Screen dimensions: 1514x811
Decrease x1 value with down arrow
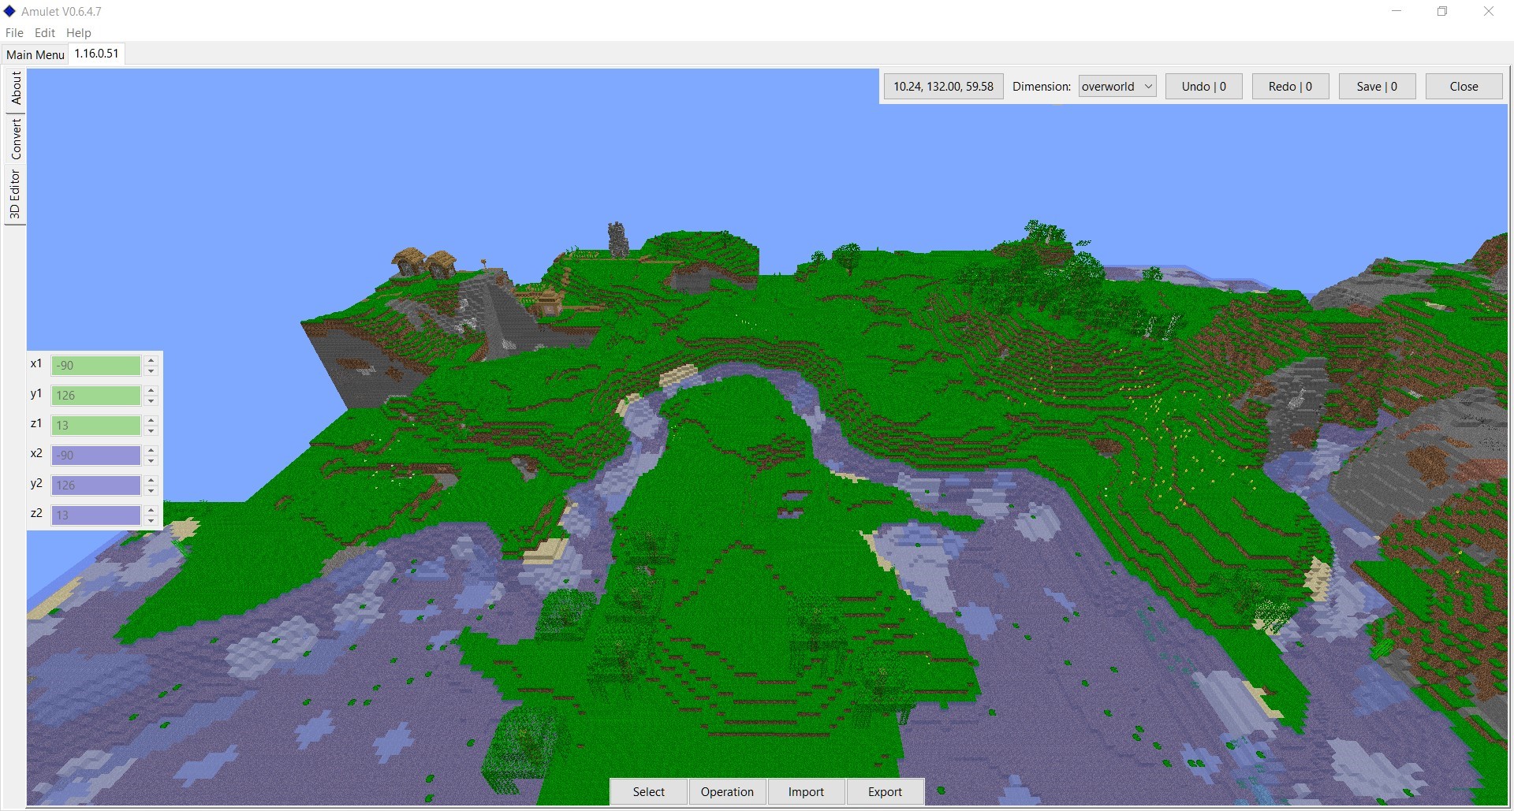point(151,370)
